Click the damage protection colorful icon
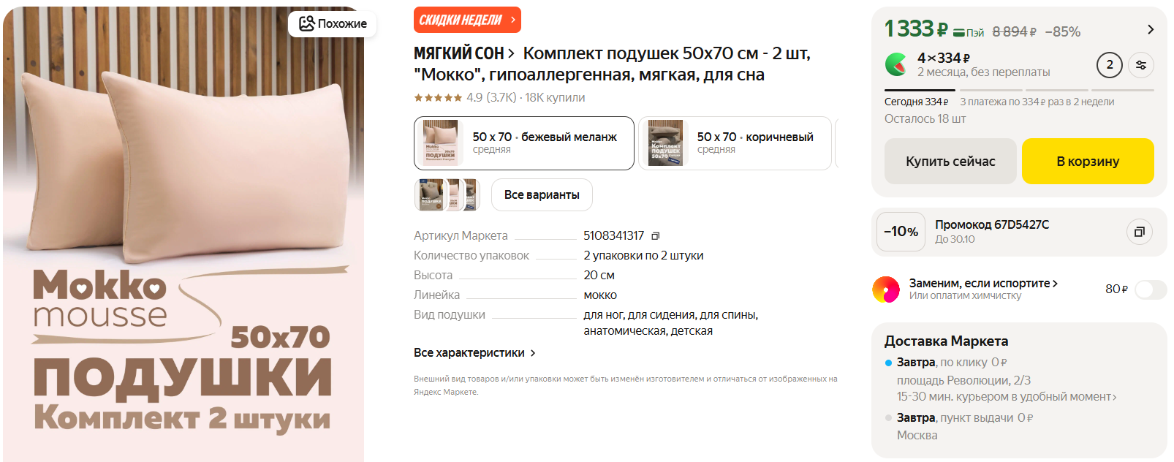 point(886,289)
